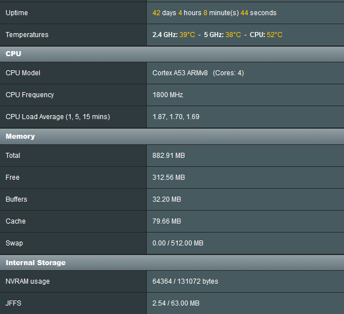Click the Swap usage value
344x314 pixels.
click(178, 243)
